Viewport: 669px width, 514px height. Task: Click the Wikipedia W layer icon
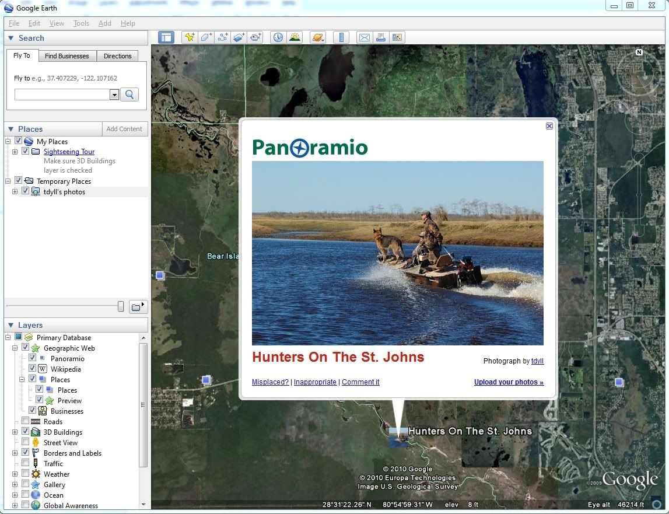tap(43, 369)
